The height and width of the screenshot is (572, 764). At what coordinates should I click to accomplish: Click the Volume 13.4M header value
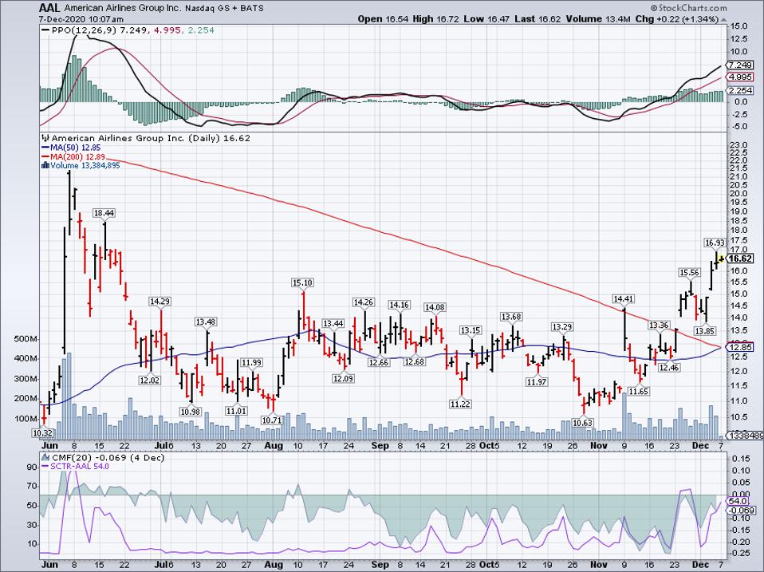point(599,19)
